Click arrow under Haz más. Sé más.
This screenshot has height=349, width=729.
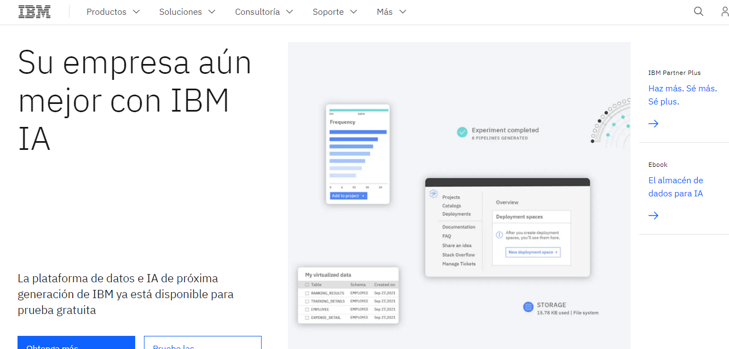653,124
